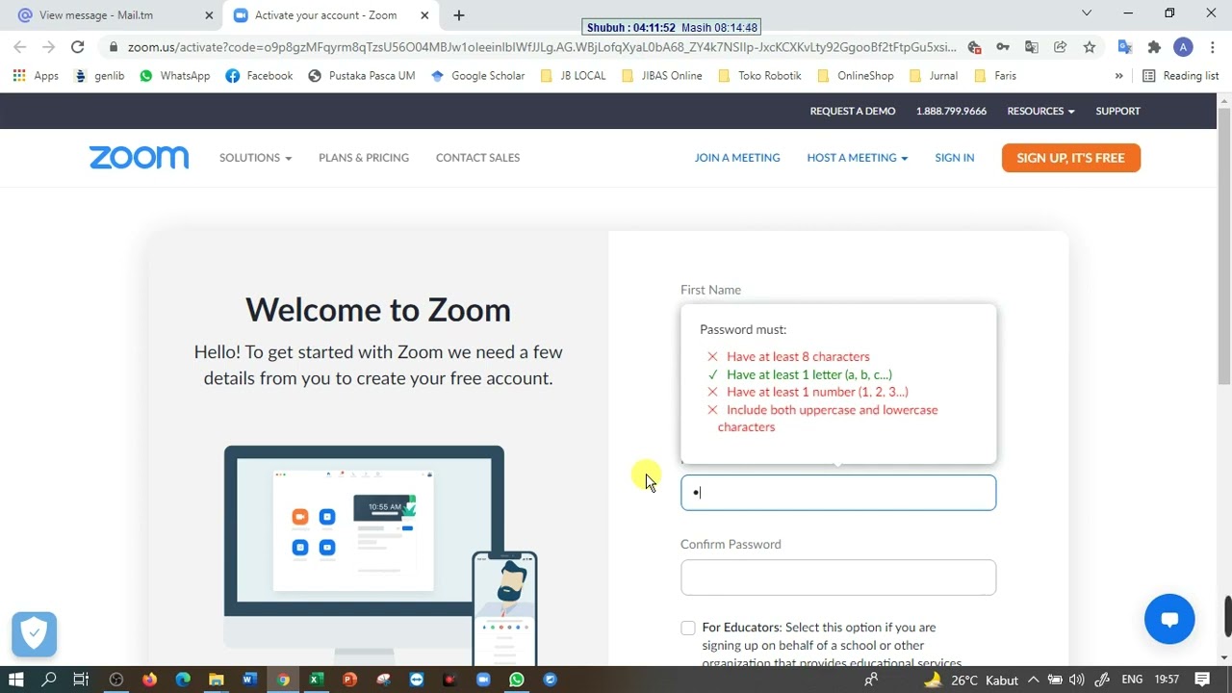The height and width of the screenshot is (693, 1232).
Task: Open the Facebook bookmark
Action: pyautogui.click(x=259, y=76)
